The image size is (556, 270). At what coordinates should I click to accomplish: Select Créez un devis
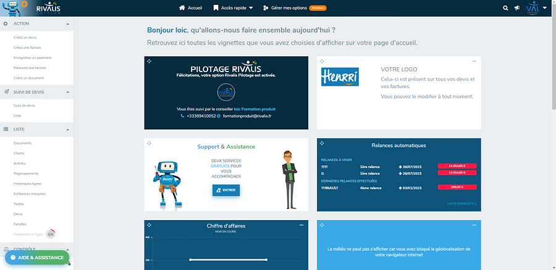click(25, 38)
